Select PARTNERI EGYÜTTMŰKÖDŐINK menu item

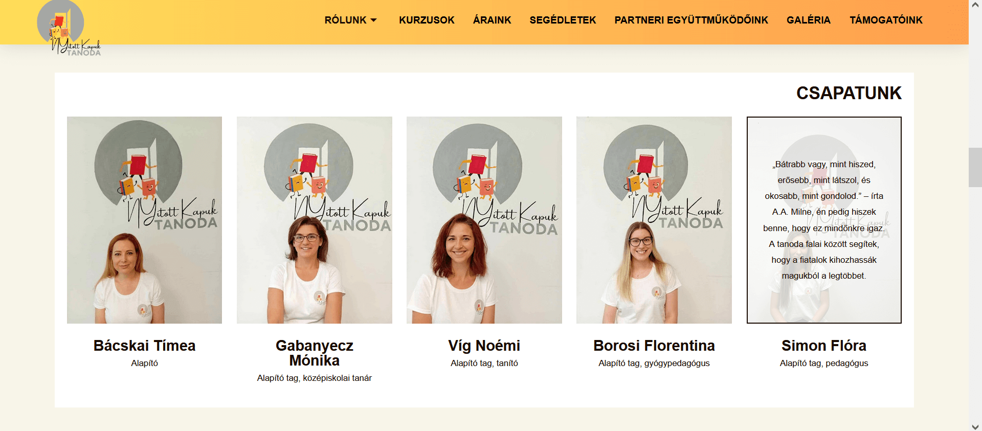tap(691, 20)
